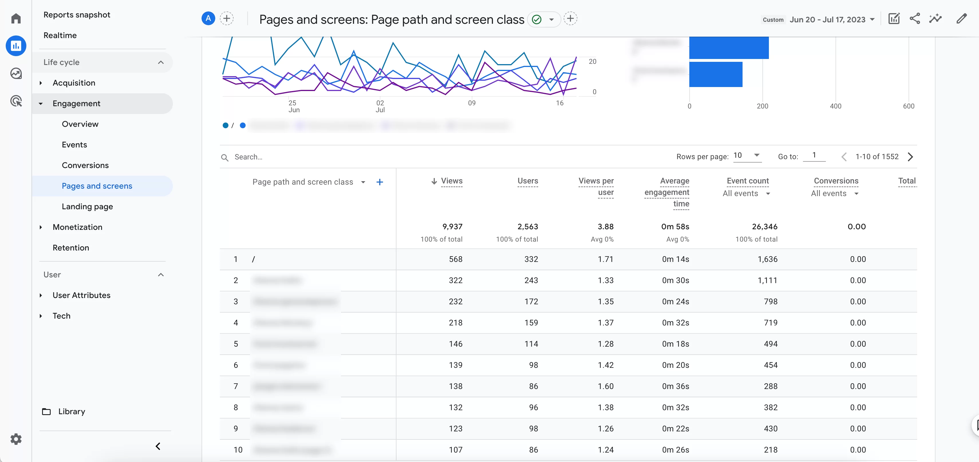Click the add metric plus button
This screenshot has height=462, width=979.
point(380,182)
